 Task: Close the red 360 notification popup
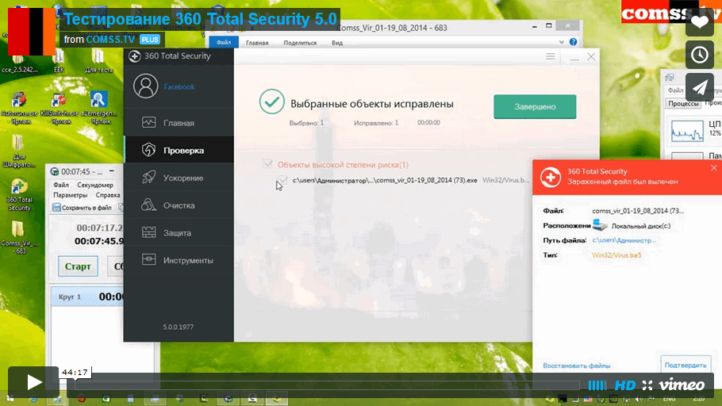point(714,168)
